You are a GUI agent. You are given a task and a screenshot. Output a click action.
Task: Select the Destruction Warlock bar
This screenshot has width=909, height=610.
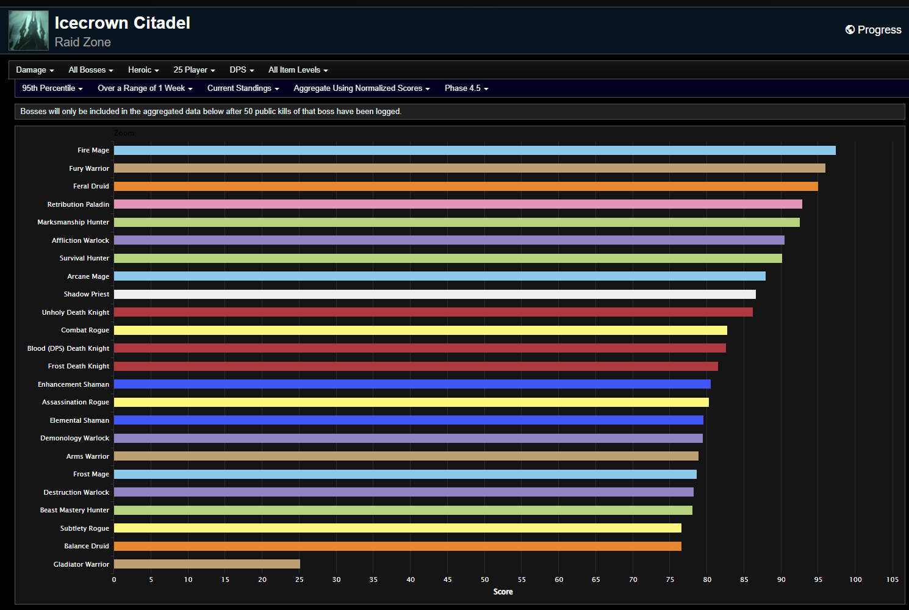[x=404, y=492]
